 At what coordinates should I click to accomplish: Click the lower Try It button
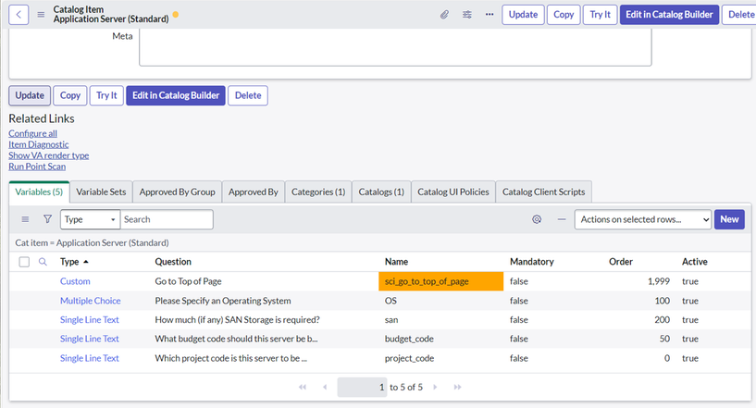[x=106, y=95]
